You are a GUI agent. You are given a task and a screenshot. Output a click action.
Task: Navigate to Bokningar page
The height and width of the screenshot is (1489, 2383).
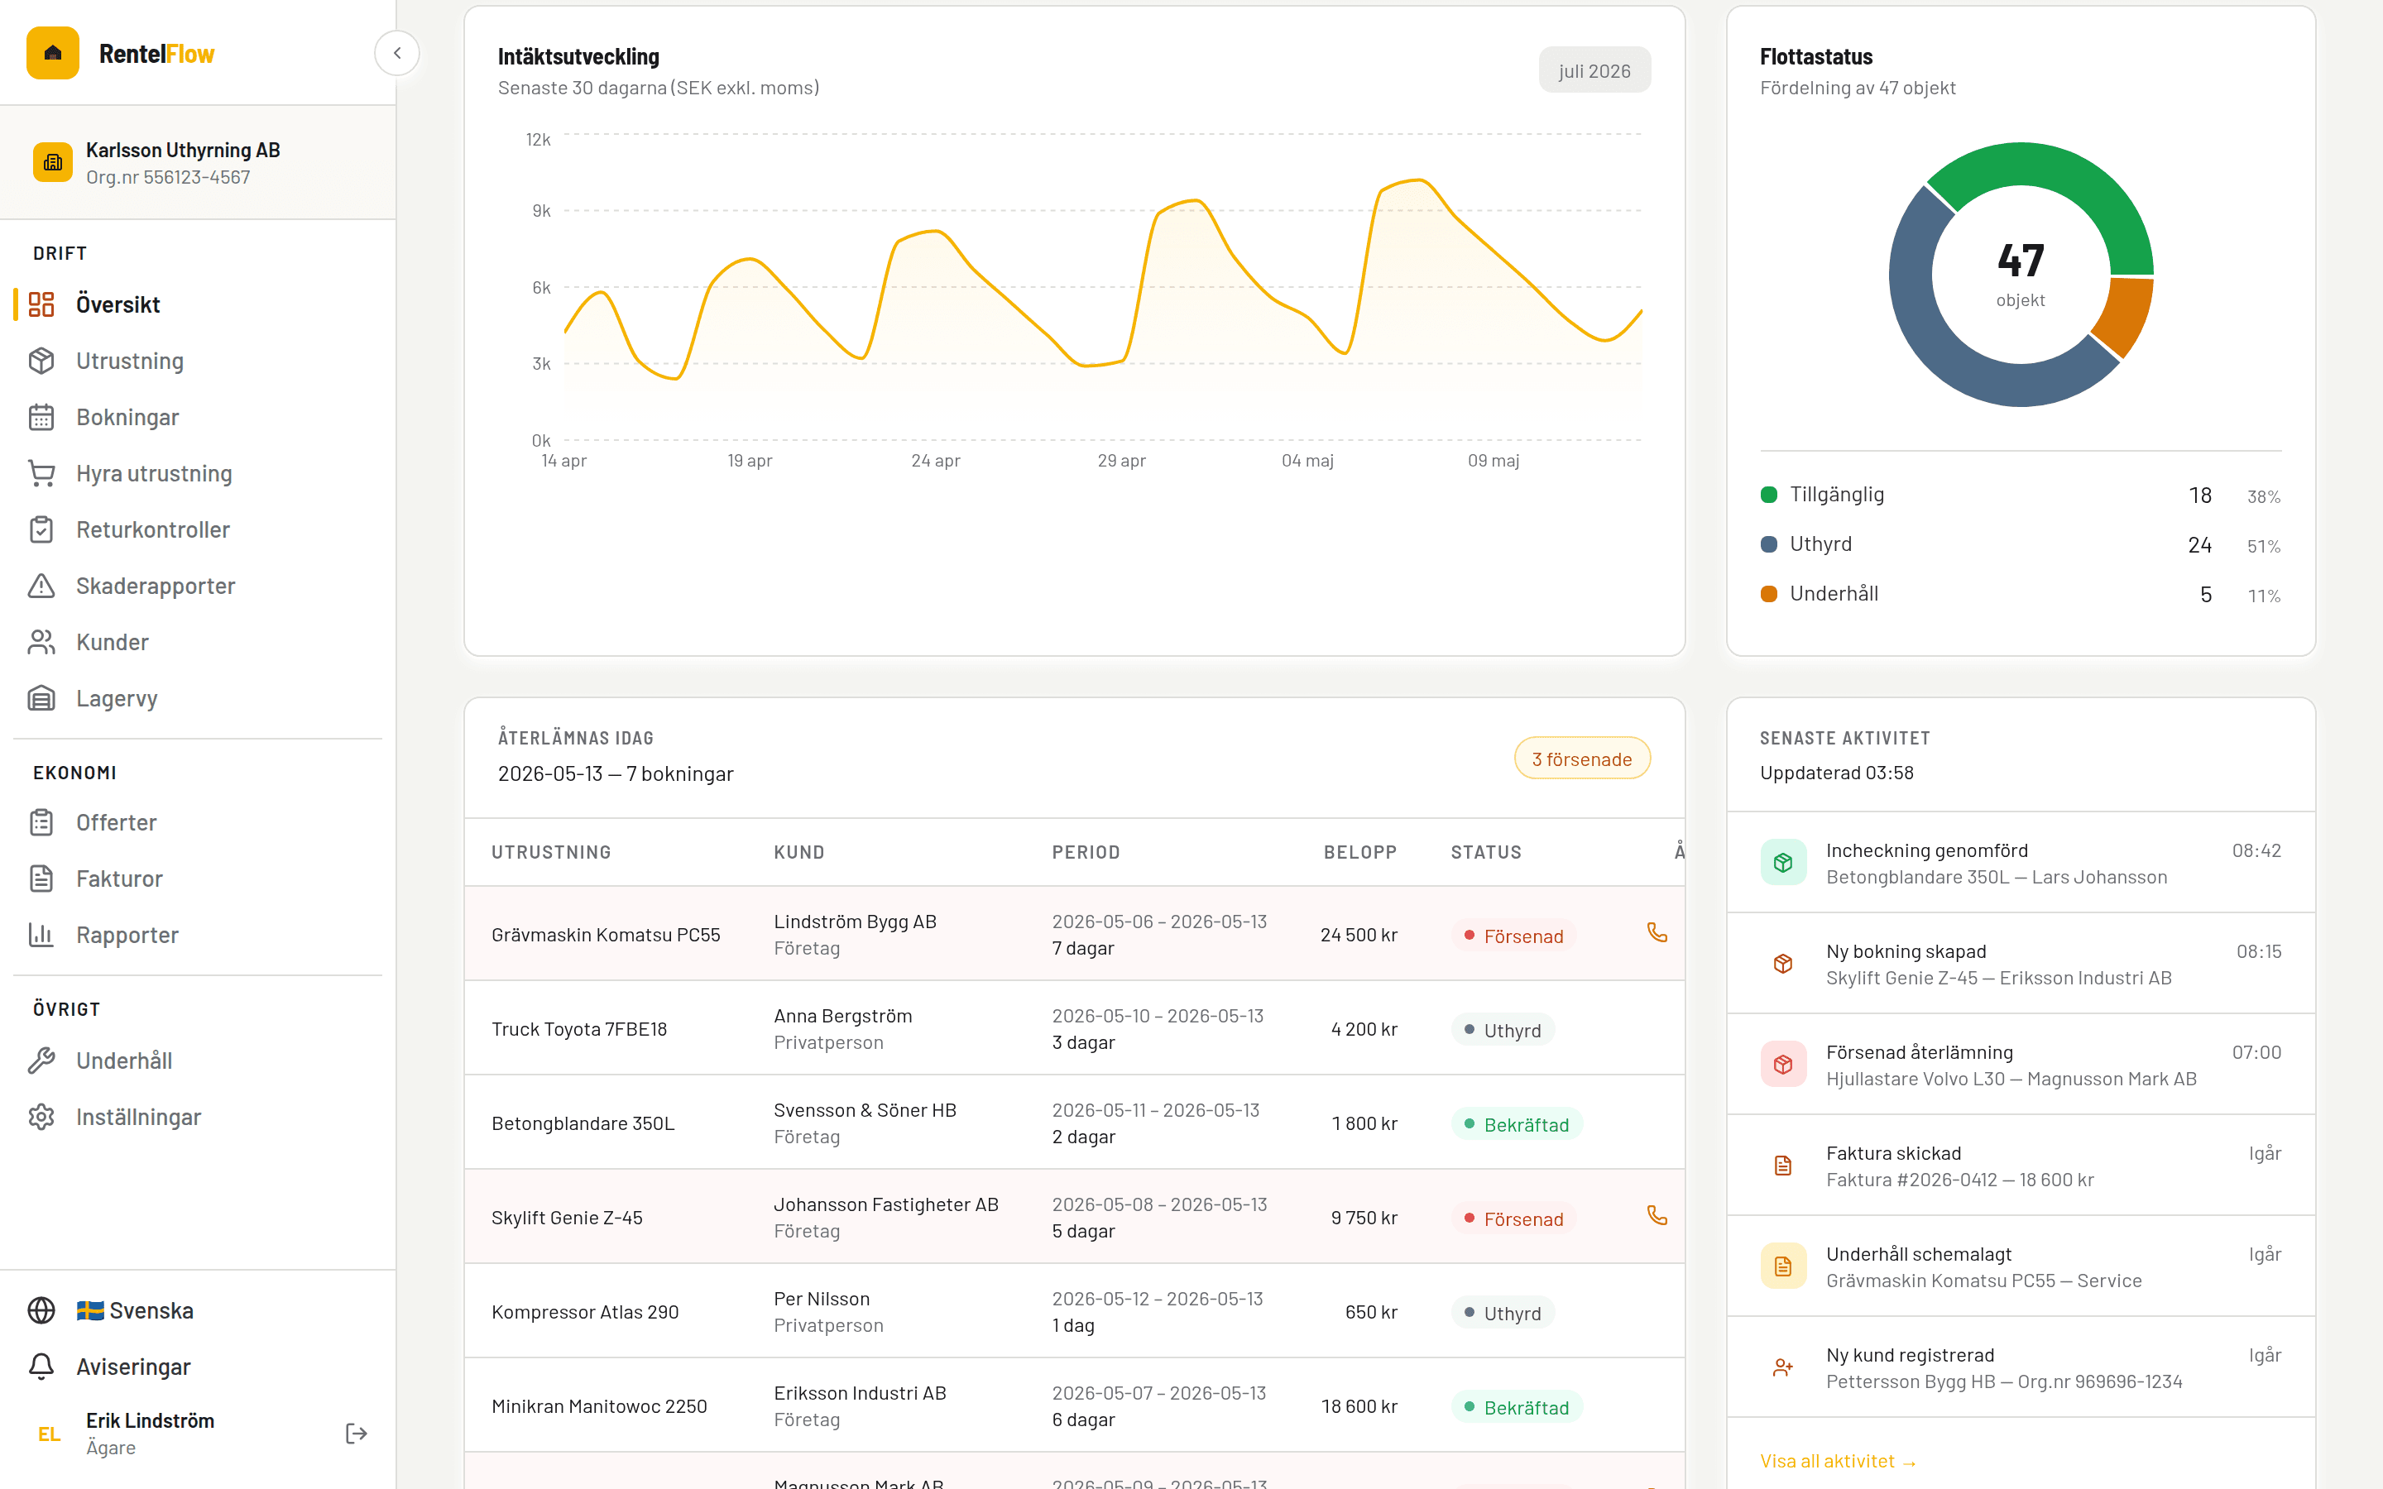pos(198,417)
